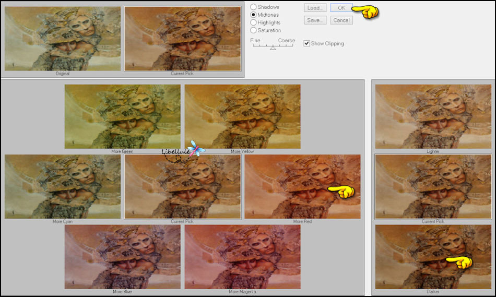The height and width of the screenshot is (297, 496).
Task: Click the Coarse slider label
Action: [x=286, y=40]
